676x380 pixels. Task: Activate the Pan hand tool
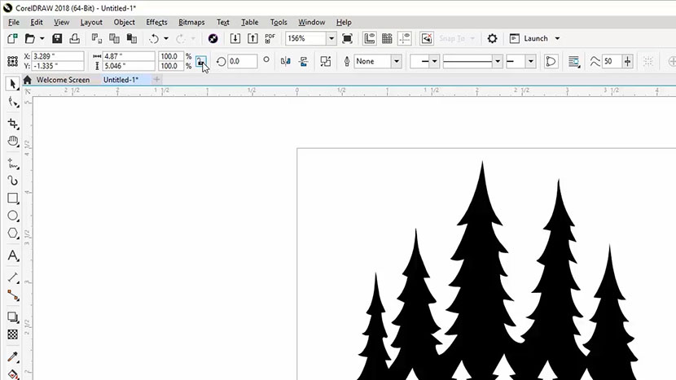point(13,142)
